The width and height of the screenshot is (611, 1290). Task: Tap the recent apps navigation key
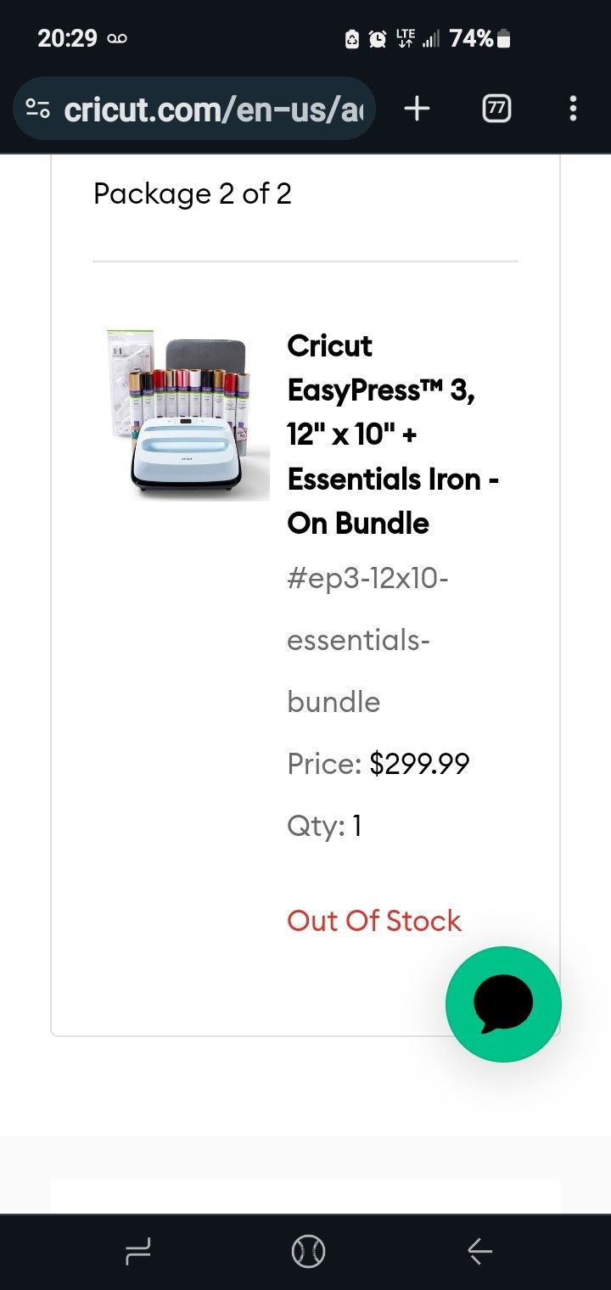(137, 1251)
